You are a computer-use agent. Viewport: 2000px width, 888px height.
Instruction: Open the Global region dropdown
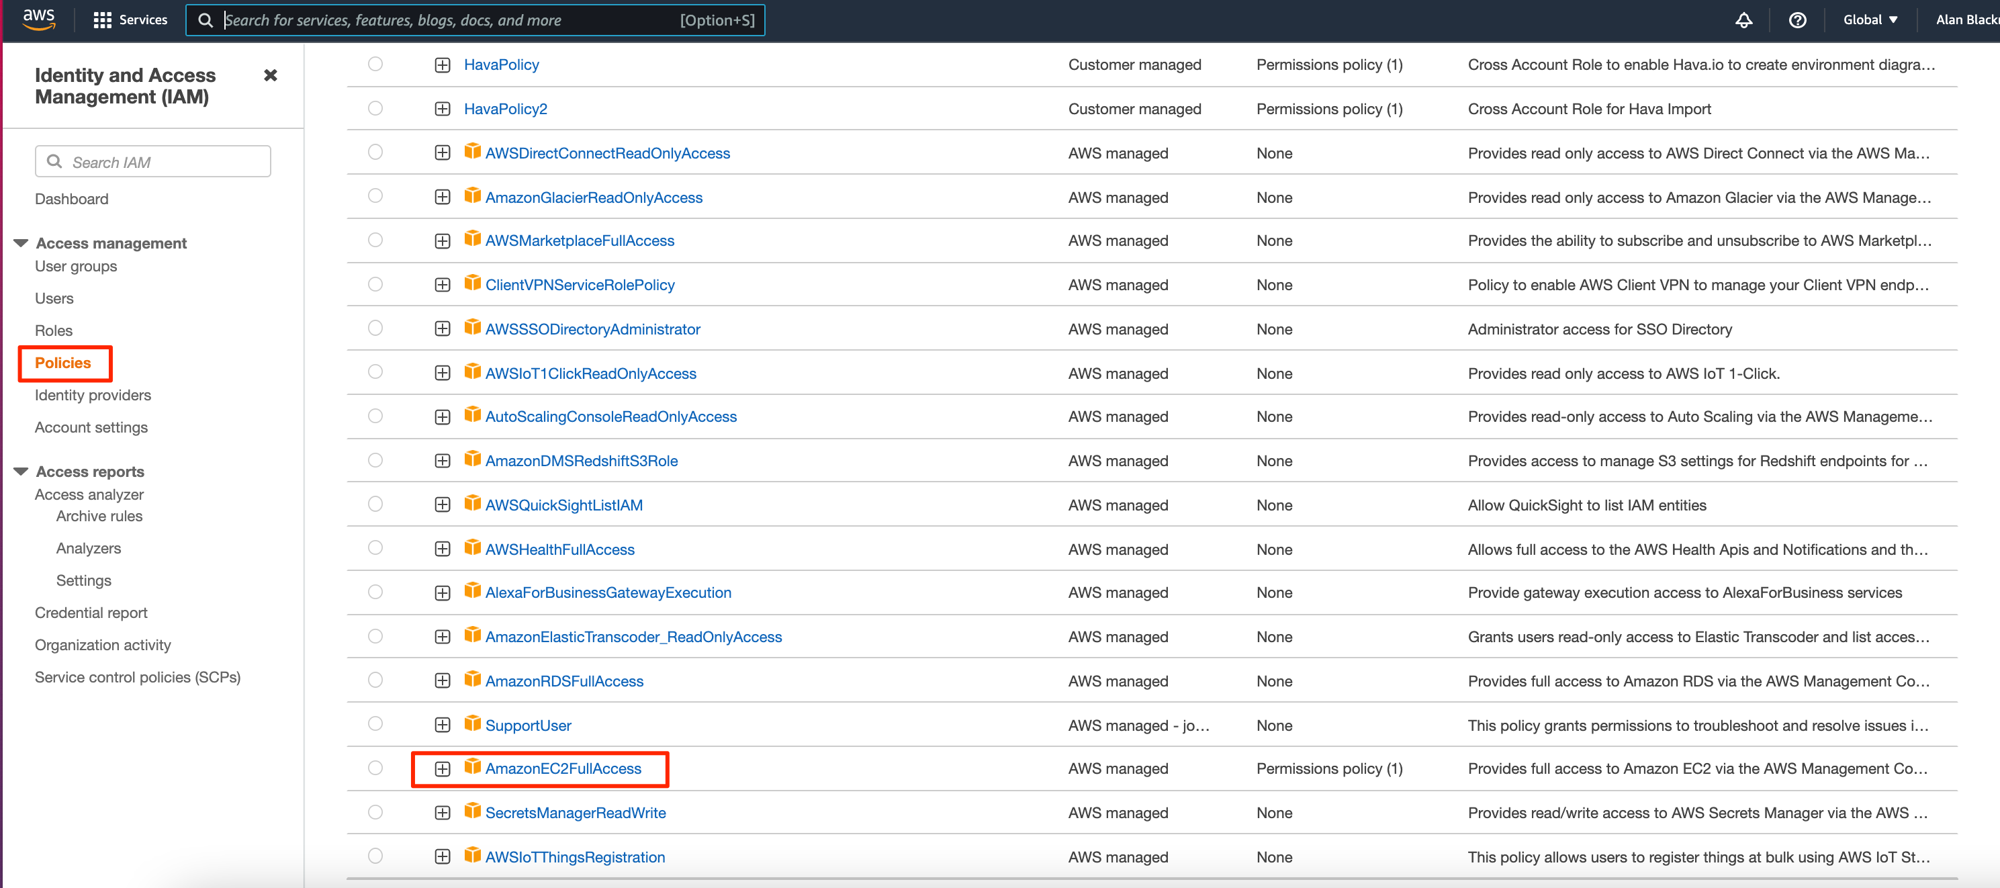1870,20
